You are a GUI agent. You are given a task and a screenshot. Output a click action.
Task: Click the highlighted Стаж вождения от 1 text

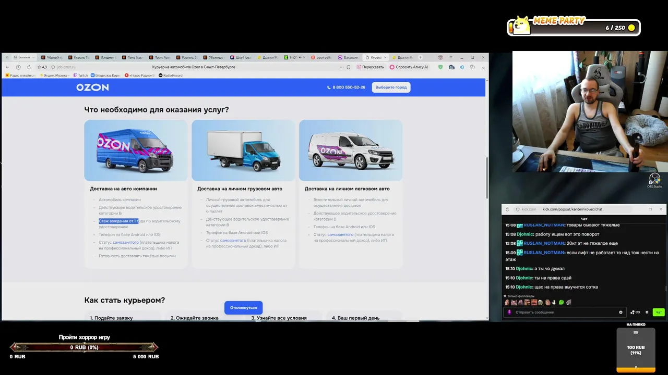coord(118,221)
